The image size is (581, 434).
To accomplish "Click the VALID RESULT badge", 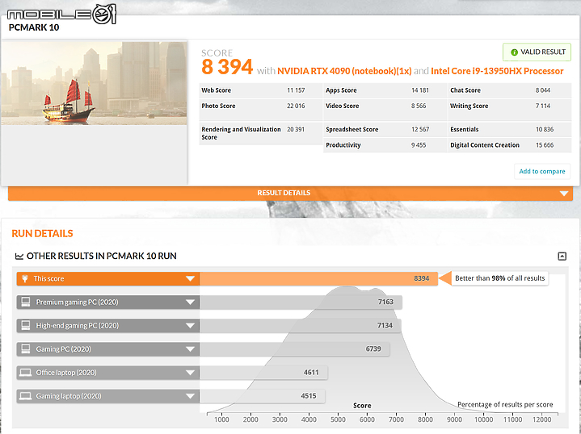I will [x=537, y=52].
